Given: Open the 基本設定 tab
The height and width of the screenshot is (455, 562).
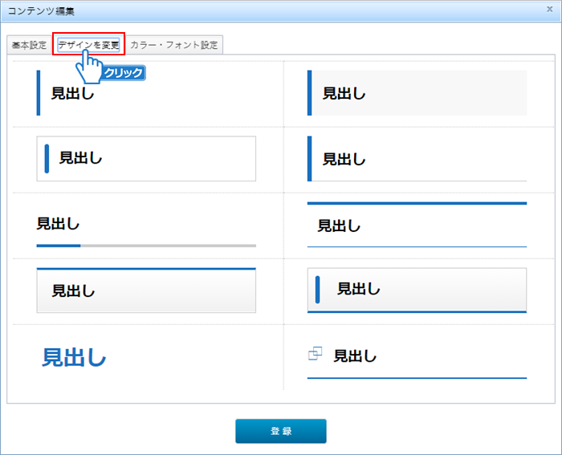Looking at the screenshot, I should point(29,45).
